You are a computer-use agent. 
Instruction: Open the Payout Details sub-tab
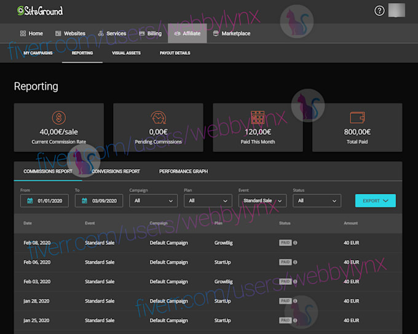click(175, 53)
